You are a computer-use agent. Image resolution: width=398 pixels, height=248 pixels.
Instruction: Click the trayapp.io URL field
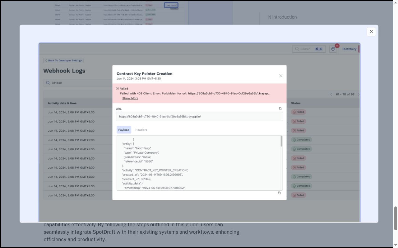point(199,117)
